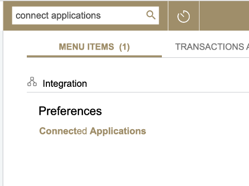The image size is (249, 186).
Task: Click the gold header bar left of search box
Action: 8,16
